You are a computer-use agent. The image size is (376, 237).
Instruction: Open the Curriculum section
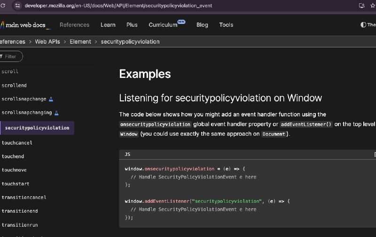pos(163,25)
